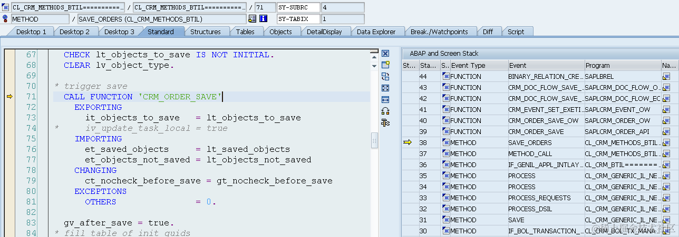Click the event type icon beside METHOD field
679x237 pixels.
click(5, 19)
